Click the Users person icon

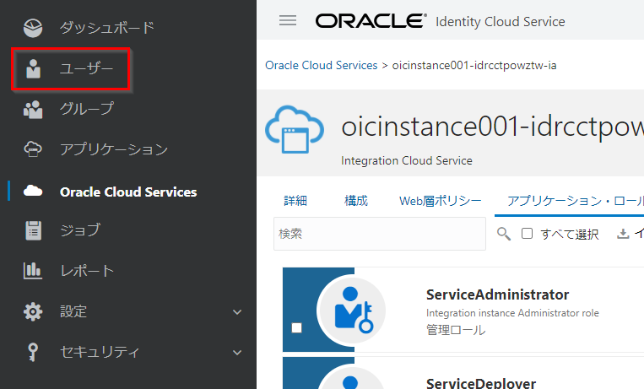click(x=33, y=68)
